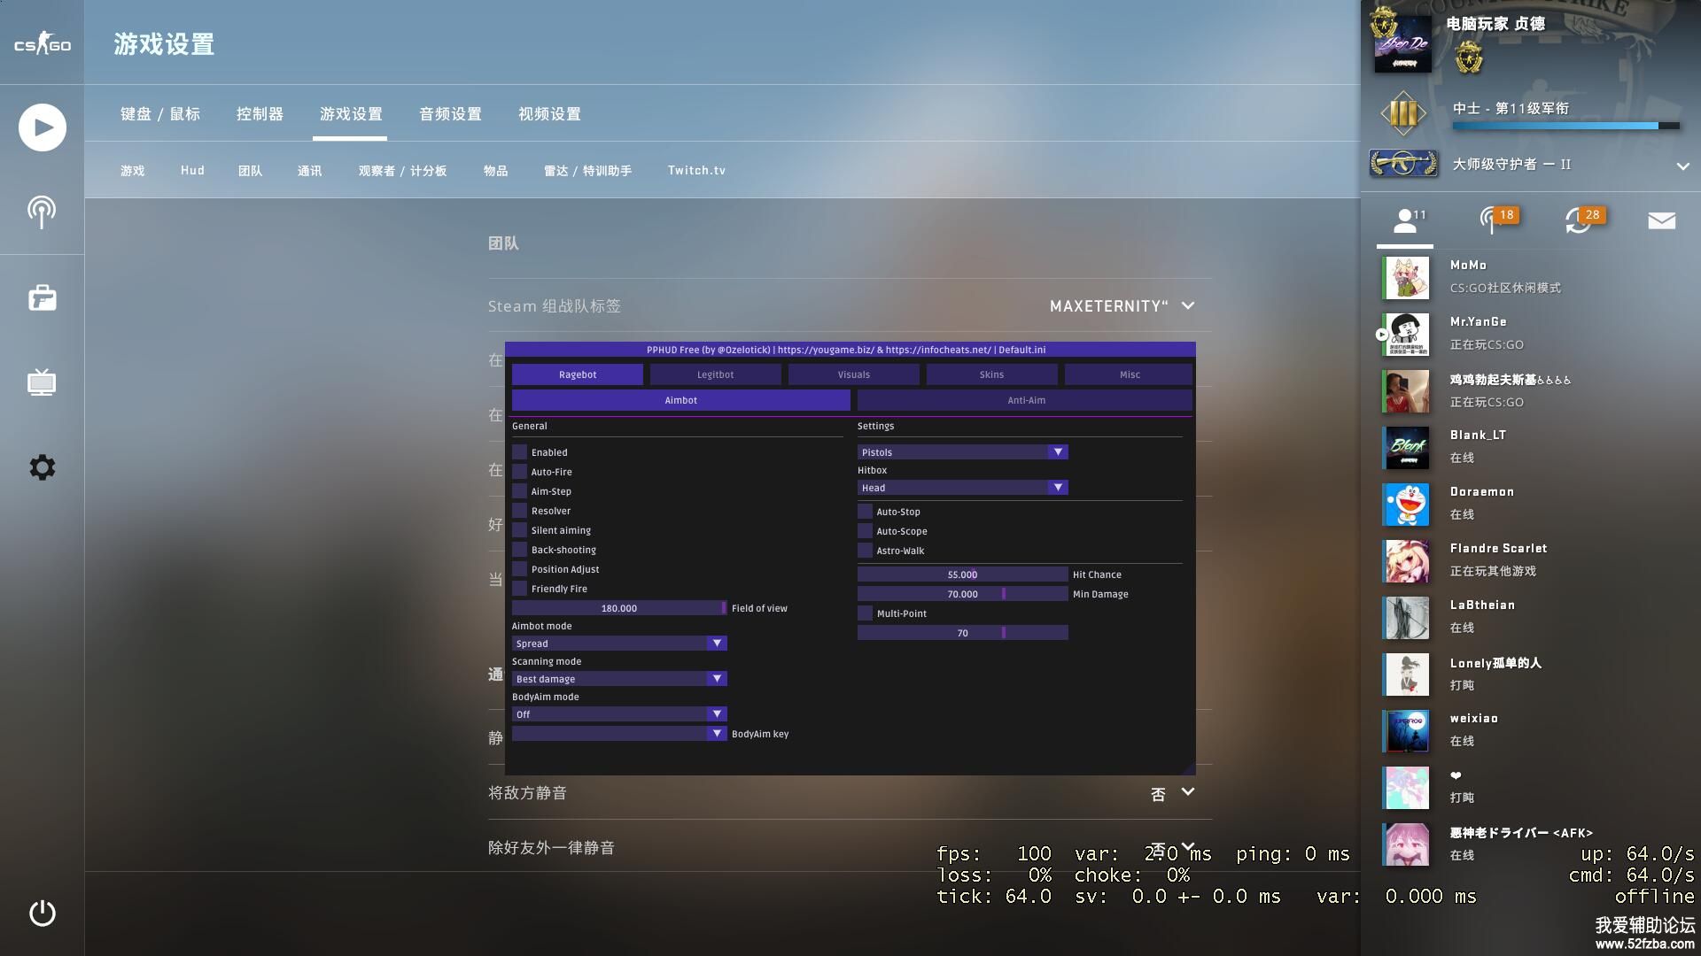Adjust the Hit Chance slider
The image size is (1701, 956).
[962, 574]
